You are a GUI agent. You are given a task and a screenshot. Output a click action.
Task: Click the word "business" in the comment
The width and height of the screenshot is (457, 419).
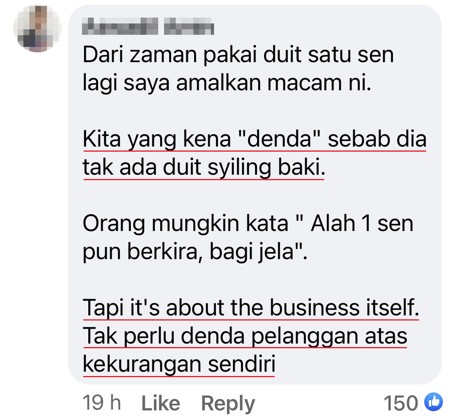click(314, 308)
